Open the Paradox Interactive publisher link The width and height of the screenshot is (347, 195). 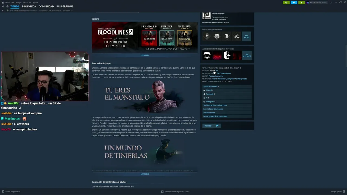tap(216, 76)
